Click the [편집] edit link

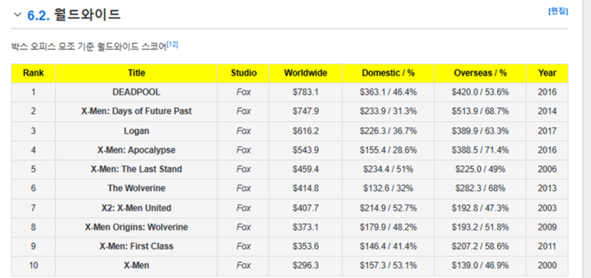[x=558, y=11]
